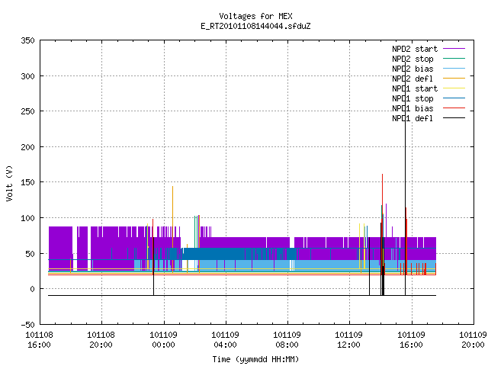Click the 'NPD1 defl' legend label
Image resolution: width=488 pixels, height=366 pixels.
413,119
